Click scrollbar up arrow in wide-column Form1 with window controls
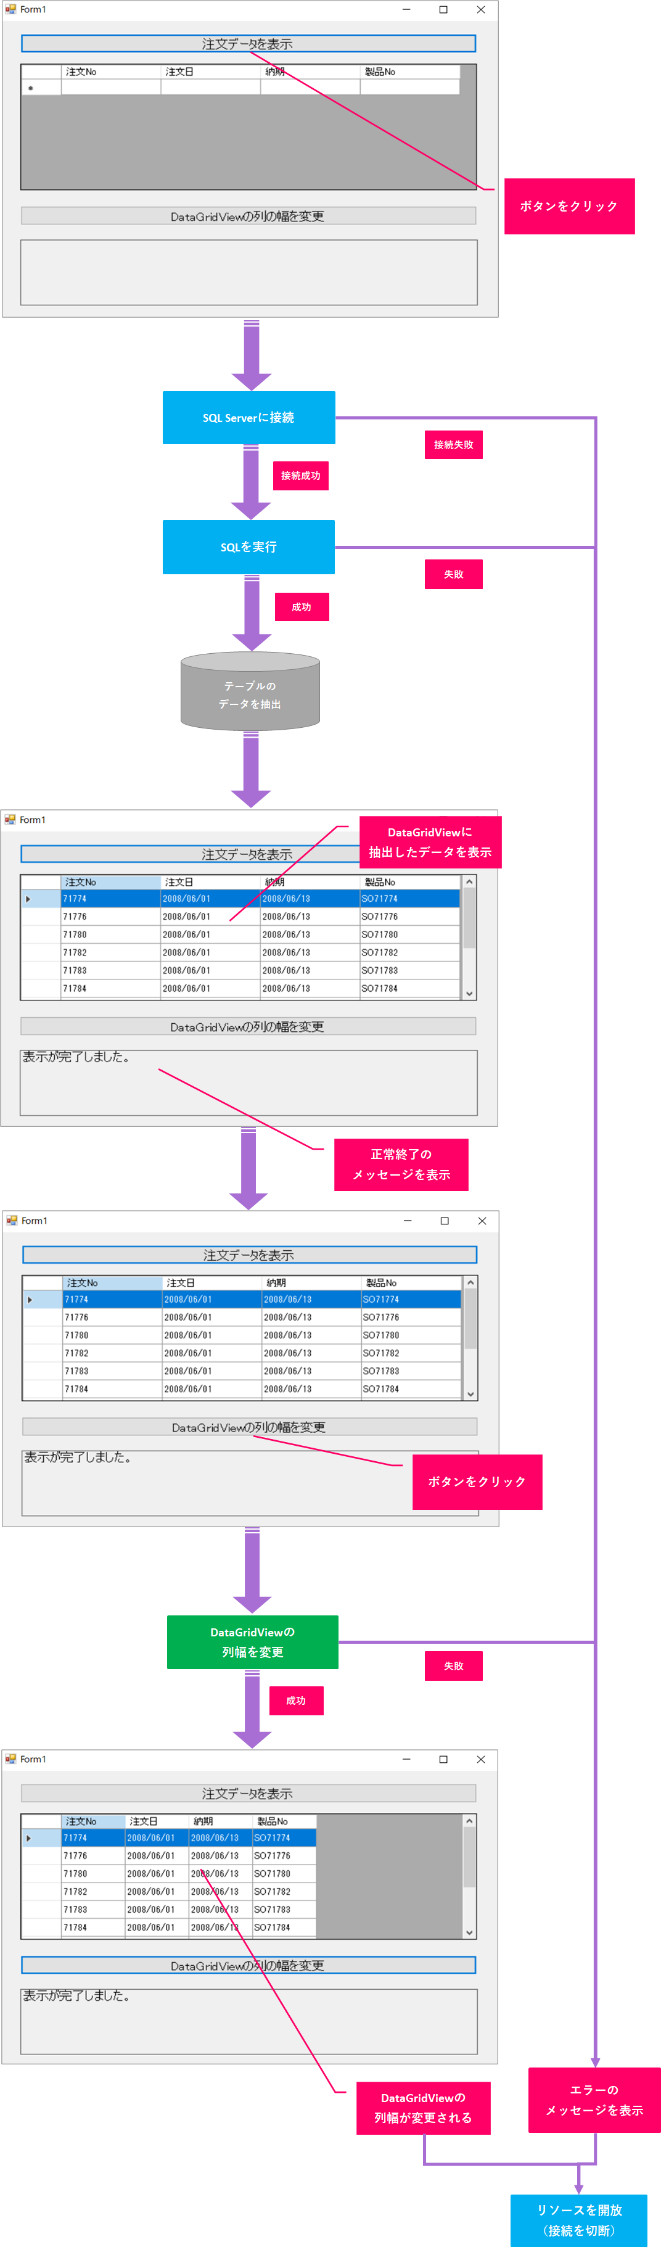 (471, 1282)
